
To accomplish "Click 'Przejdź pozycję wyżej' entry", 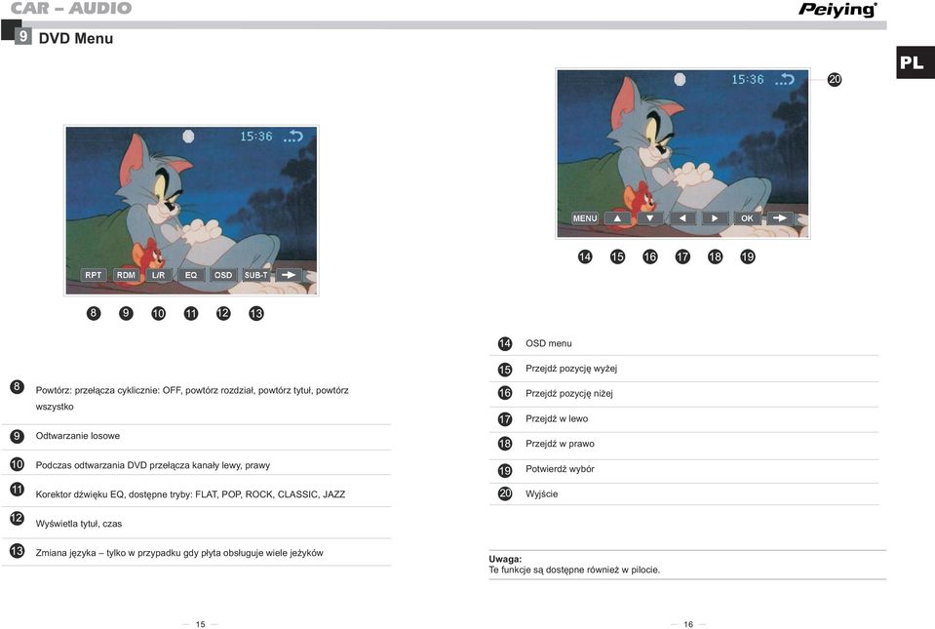I will tap(571, 369).
